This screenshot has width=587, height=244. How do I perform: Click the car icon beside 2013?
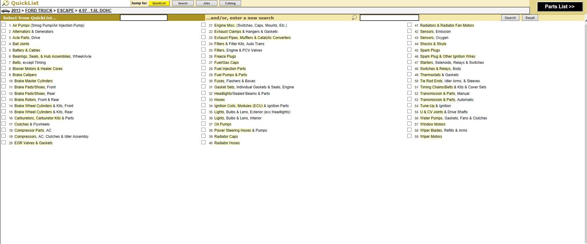point(6,11)
